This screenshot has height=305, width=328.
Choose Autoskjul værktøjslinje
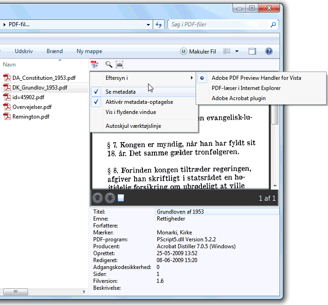(x=133, y=126)
